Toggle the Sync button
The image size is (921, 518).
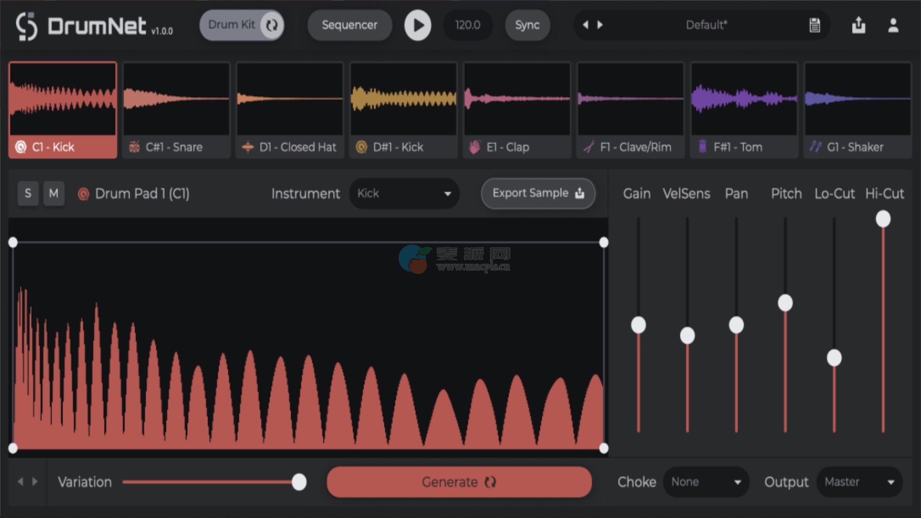click(527, 25)
